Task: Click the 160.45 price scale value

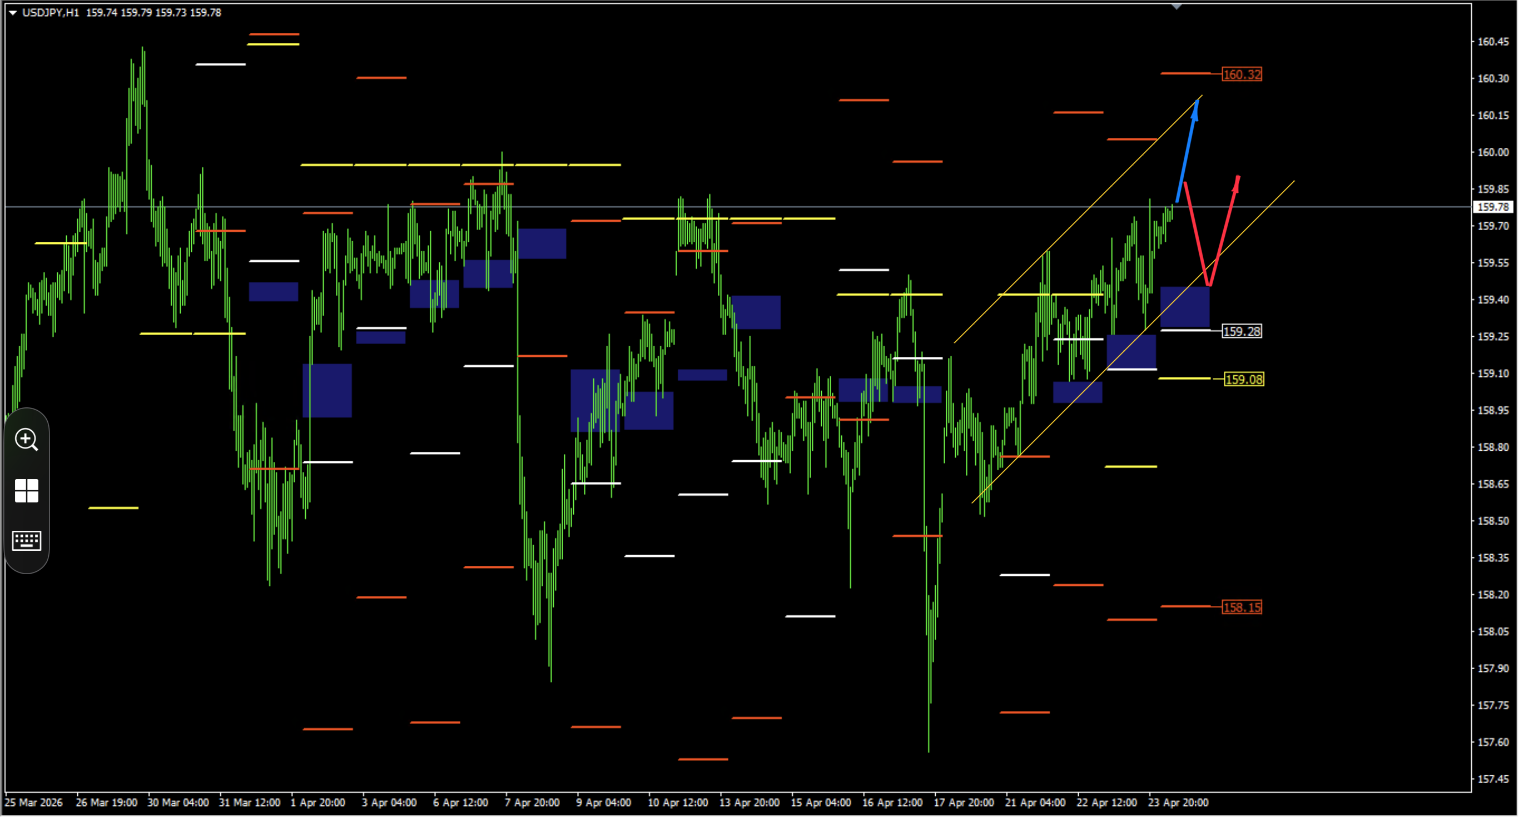Action: click(1493, 41)
